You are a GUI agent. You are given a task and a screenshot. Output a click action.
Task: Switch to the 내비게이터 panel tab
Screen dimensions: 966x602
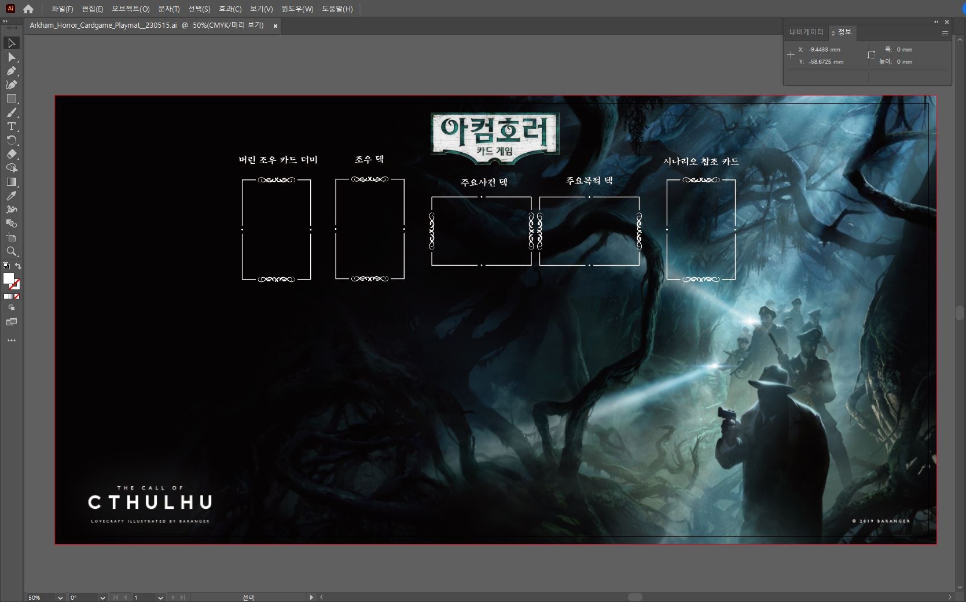tap(806, 32)
